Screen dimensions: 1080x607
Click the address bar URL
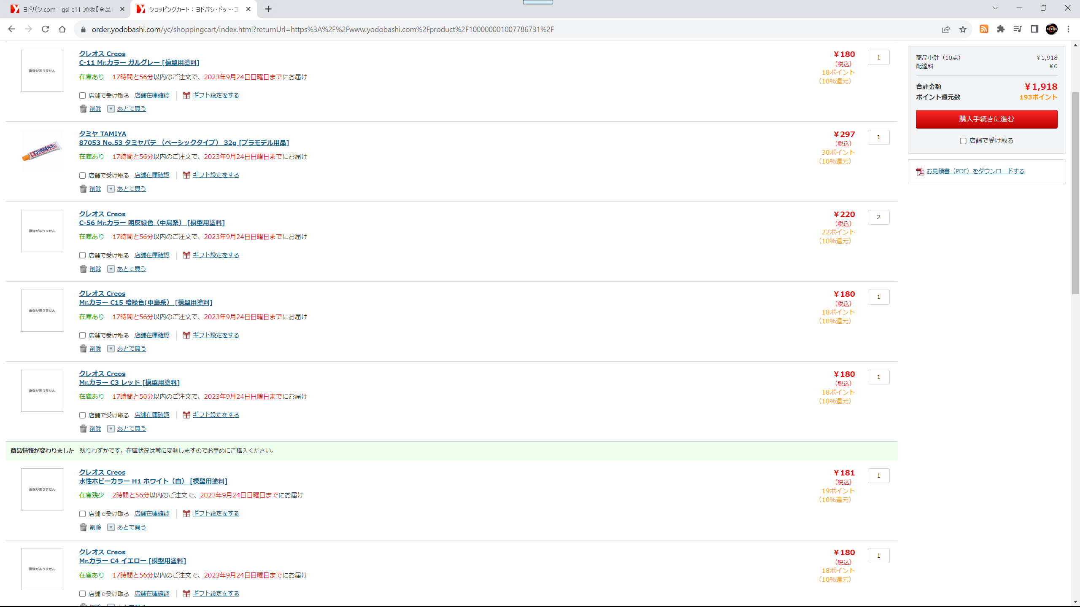point(323,30)
